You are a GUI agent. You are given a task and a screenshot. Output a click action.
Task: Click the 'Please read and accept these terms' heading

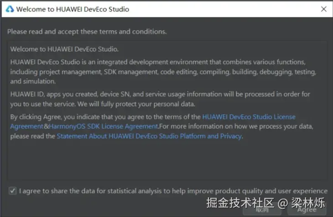[x=87, y=32]
